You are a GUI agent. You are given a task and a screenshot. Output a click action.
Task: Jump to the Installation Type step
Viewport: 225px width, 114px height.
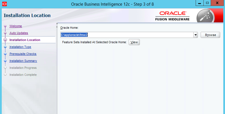coord(20,47)
